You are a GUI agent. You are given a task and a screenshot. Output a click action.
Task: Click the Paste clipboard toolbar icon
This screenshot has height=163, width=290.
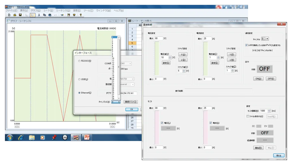click(50, 15)
